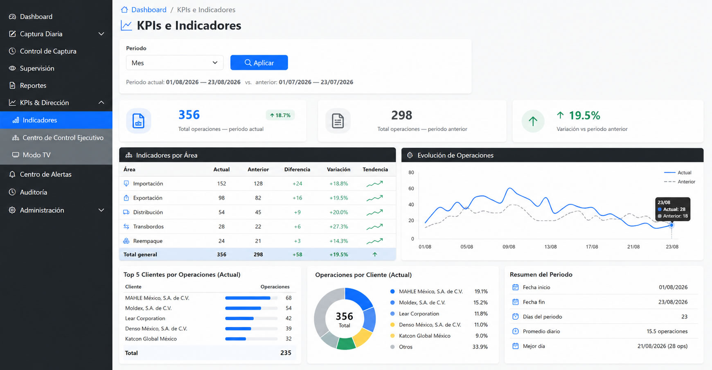Click the Total general row label
The image size is (712, 370).
coord(140,255)
